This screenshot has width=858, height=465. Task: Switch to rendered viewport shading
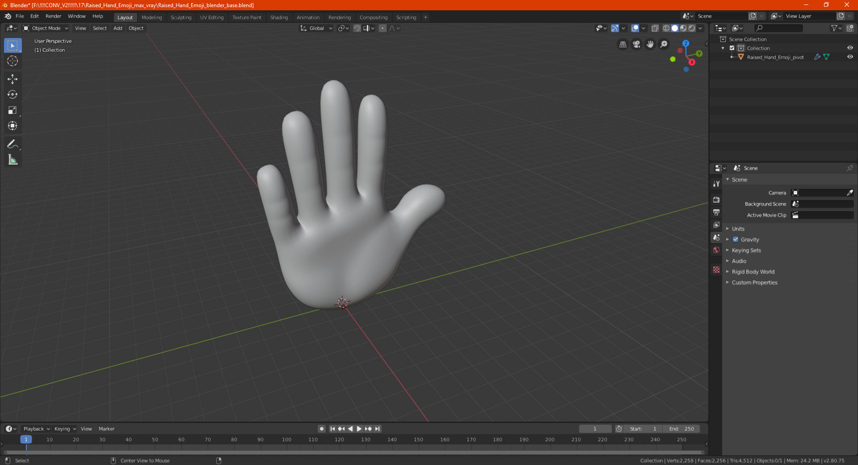tap(692, 28)
